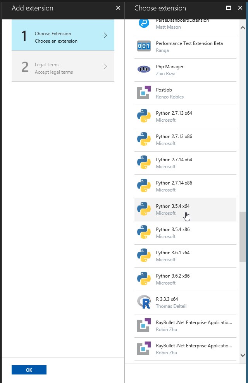The image size is (248, 383).
Task: Click the Python 3.6.1 x64 logo icon
Action: pyautogui.click(x=144, y=255)
